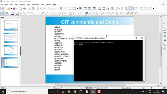Click the Fill Color swatch

click(x=18, y=13)
